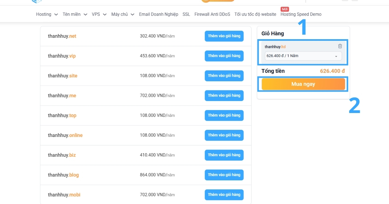Select Email Doanh Nghiệp in the navigation

[x=158, y=14]
